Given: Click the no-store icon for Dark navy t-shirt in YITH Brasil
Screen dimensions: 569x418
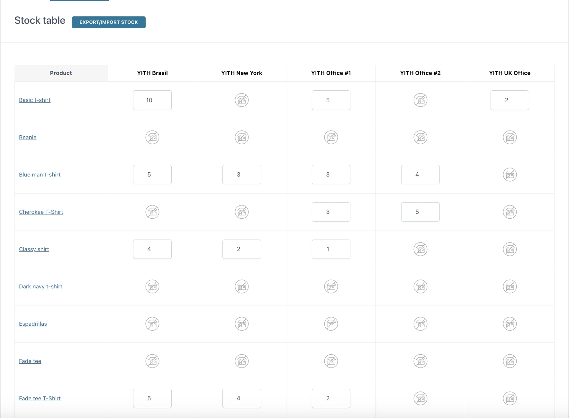Looking at the screenshot, I should 152,286.
